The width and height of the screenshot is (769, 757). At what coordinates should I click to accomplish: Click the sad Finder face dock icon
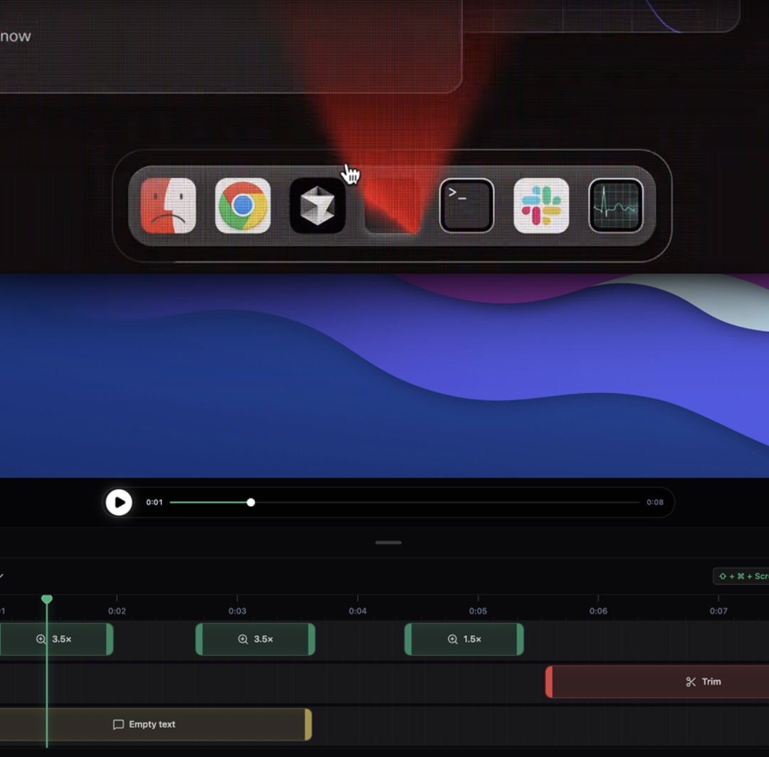point(168,206)
